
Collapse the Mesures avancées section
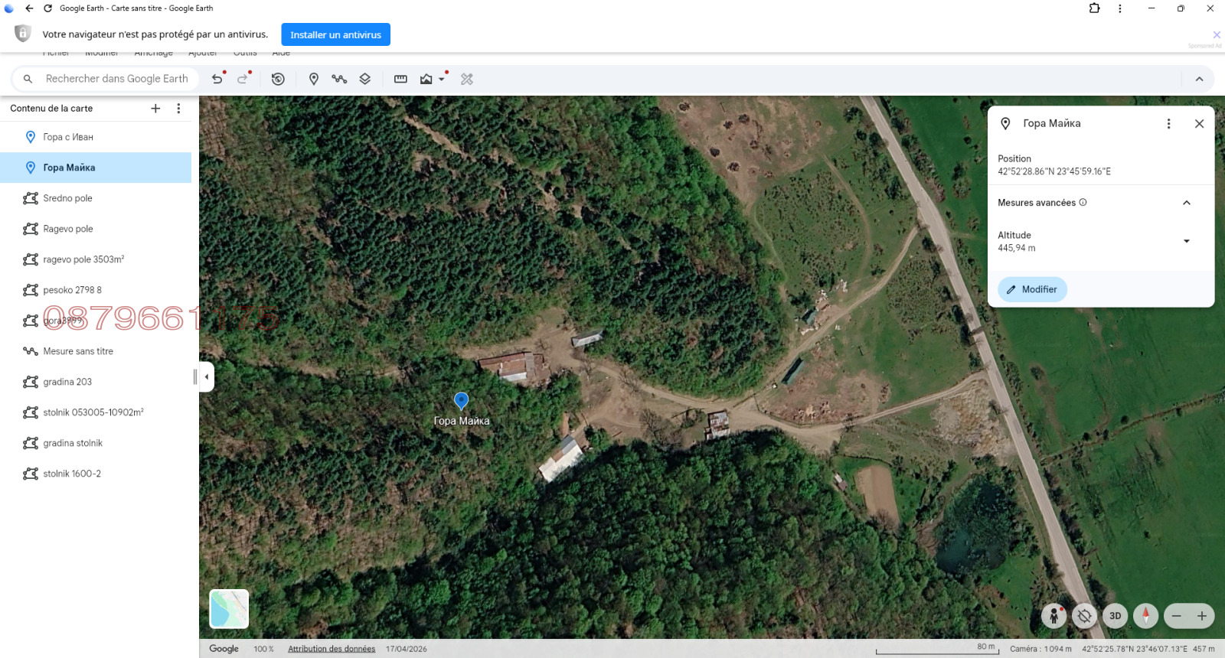[1187, 203]
